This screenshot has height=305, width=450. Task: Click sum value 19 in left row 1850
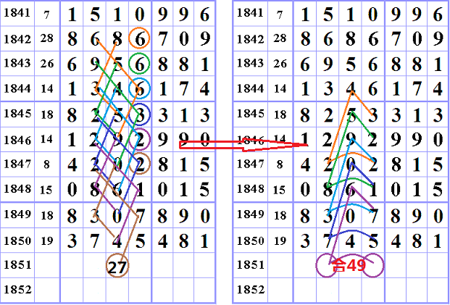[47, 240]
